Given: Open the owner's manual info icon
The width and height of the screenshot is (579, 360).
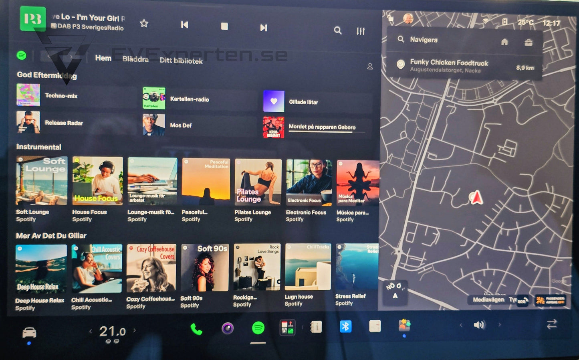Looking at the screenshot, I should (316, 327).
